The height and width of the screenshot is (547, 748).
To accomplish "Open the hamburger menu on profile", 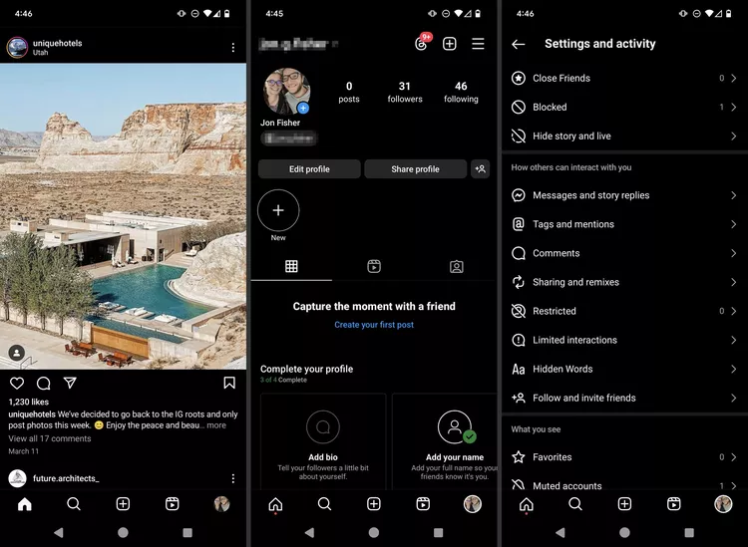I will click(478, 44).
